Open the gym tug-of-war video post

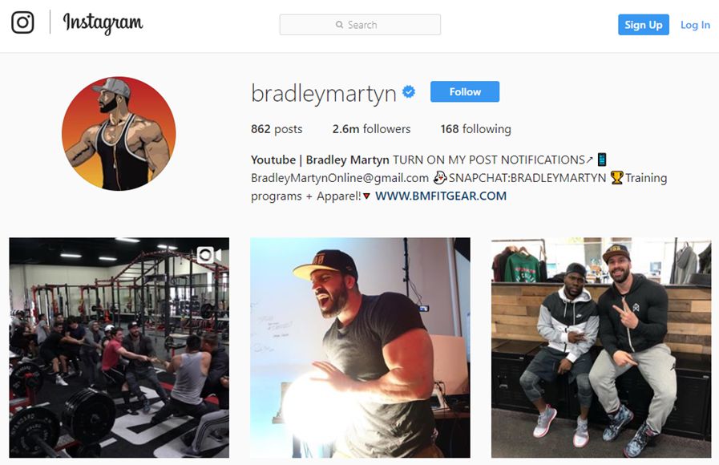coord(119,347)
